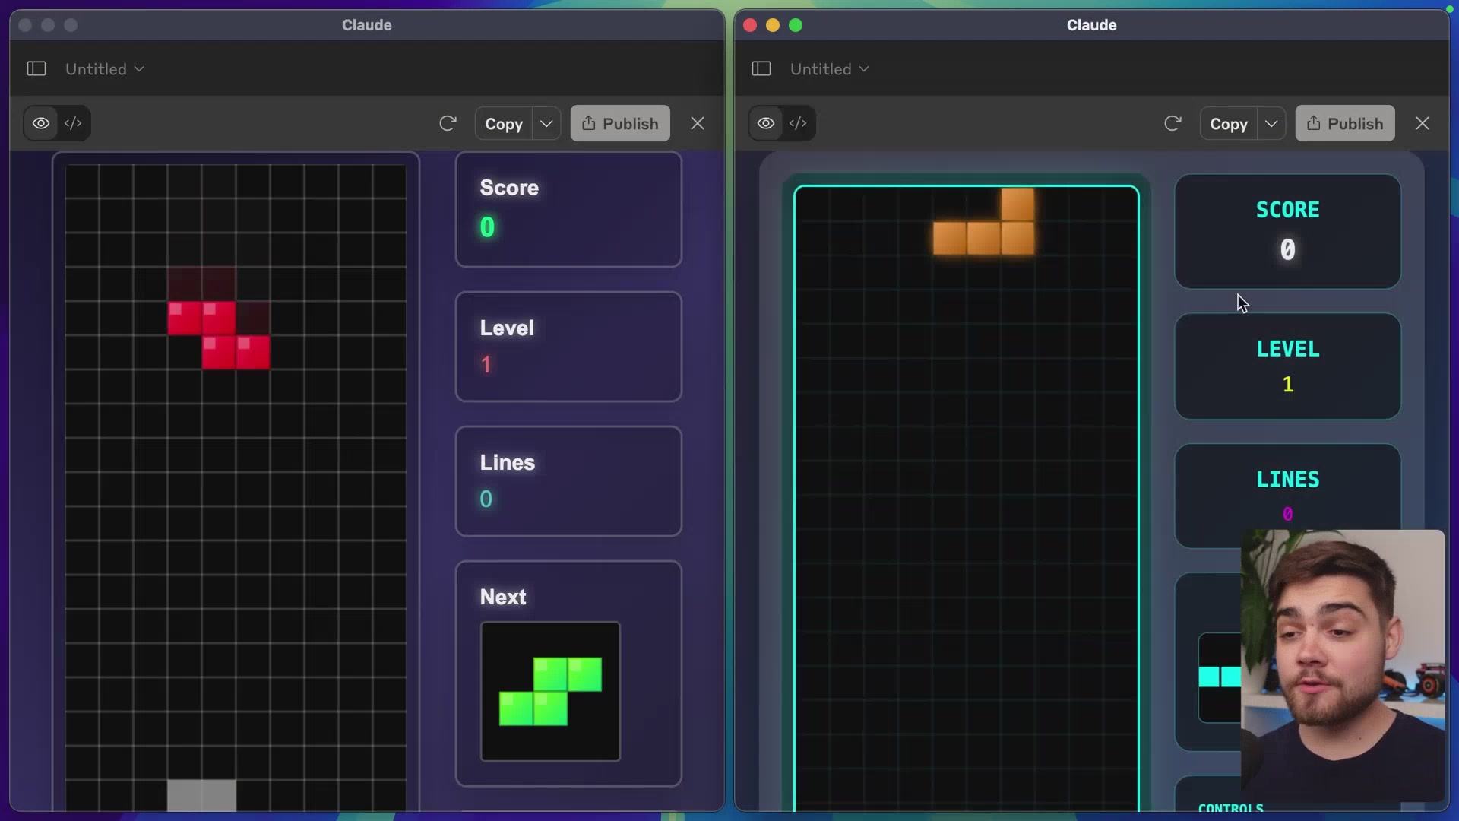This screenshot has height=821, width=1459.
Task: Close the left artifact panel
Action: pos(698,123)
